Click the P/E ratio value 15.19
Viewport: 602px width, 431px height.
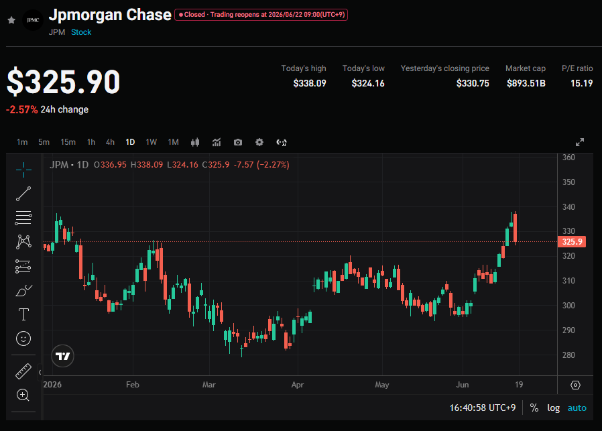[582, 83]
